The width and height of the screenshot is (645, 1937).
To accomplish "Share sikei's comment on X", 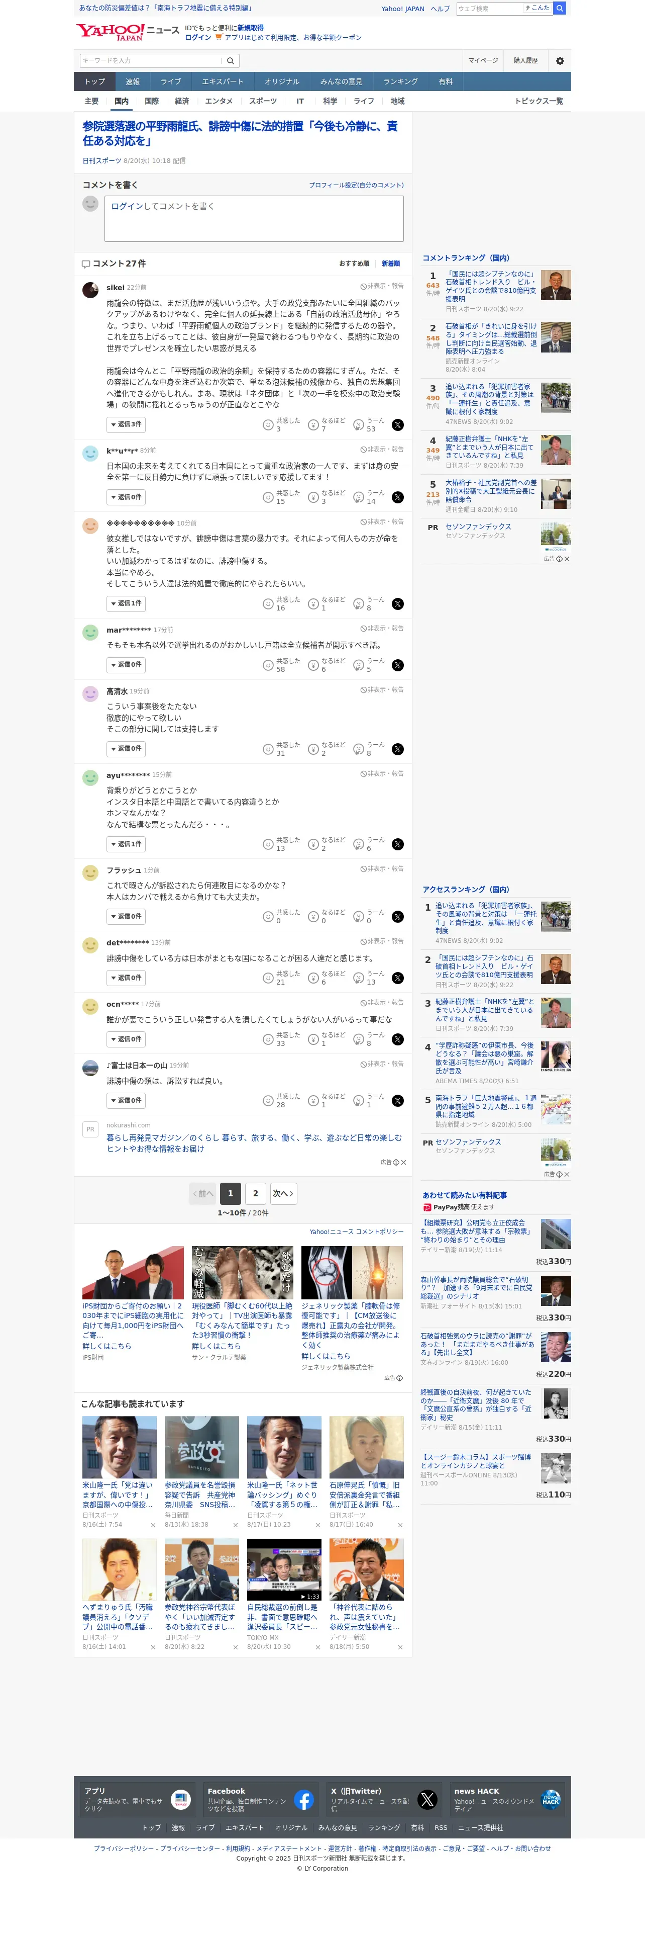I will click(398, 425).
